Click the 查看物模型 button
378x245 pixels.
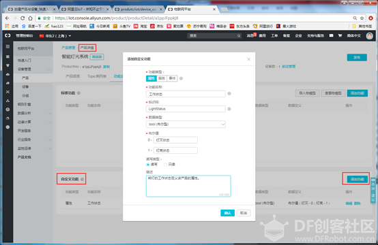click(333, 93)
